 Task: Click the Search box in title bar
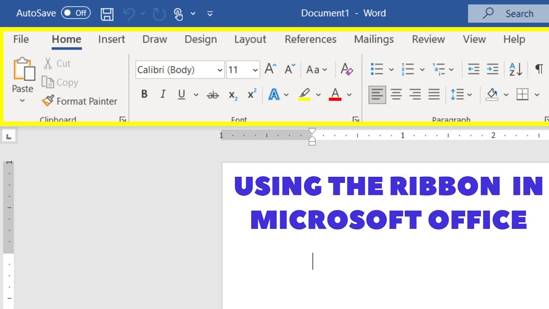pyautogui.click(x=508, y=13)
